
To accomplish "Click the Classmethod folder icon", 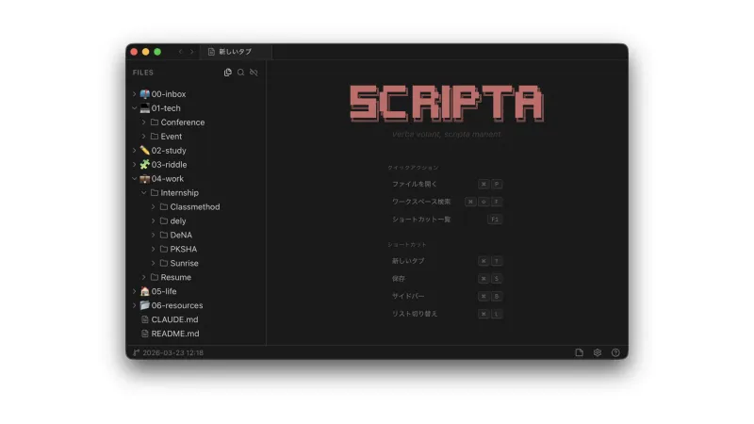I will [164, 206].
